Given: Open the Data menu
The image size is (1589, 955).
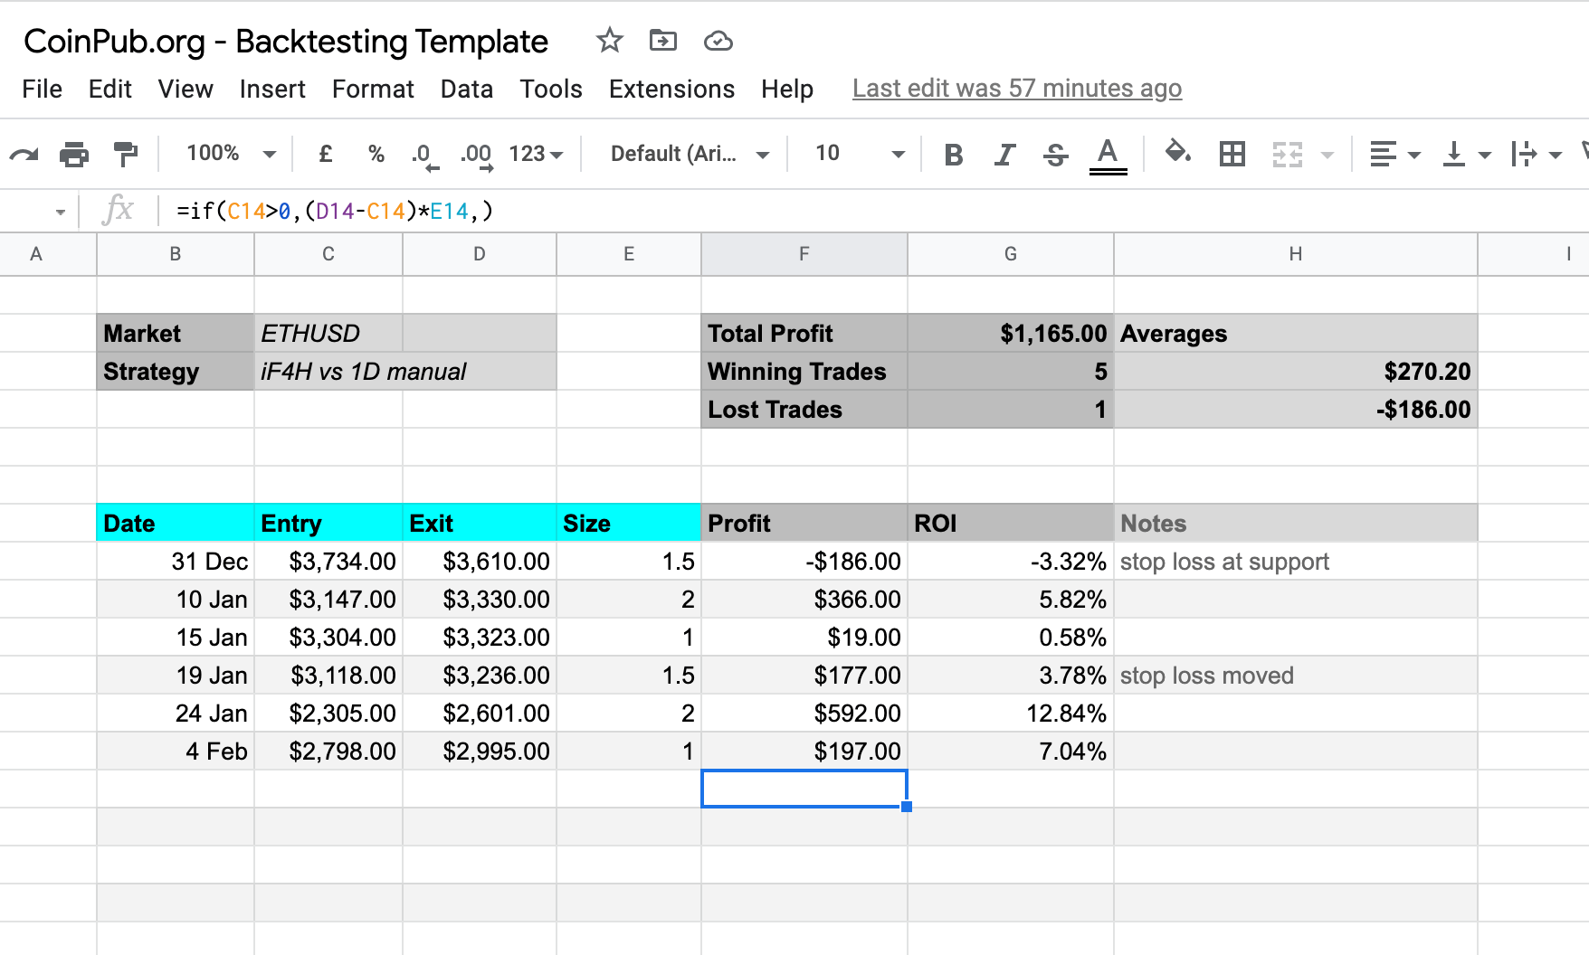Looking at the screenshot, I should 466,89.
